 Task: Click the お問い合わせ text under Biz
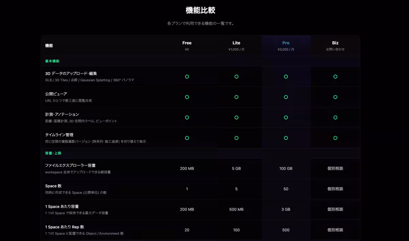tap(335, 49)
